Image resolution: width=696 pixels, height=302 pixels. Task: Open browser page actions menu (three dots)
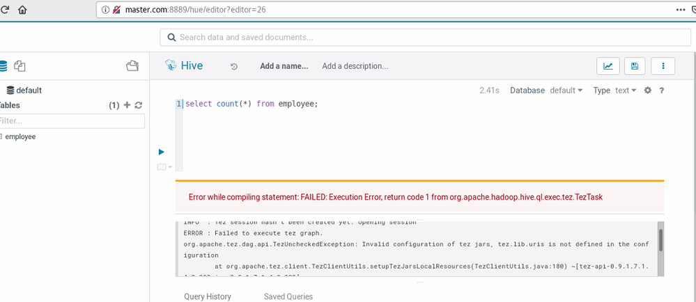pos(681,9)
